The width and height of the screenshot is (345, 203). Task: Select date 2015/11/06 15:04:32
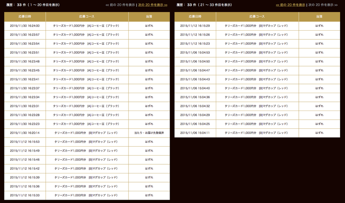pos(195,106)
